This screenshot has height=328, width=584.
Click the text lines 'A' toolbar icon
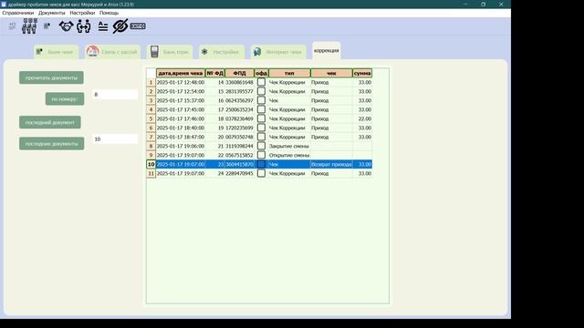103,26
